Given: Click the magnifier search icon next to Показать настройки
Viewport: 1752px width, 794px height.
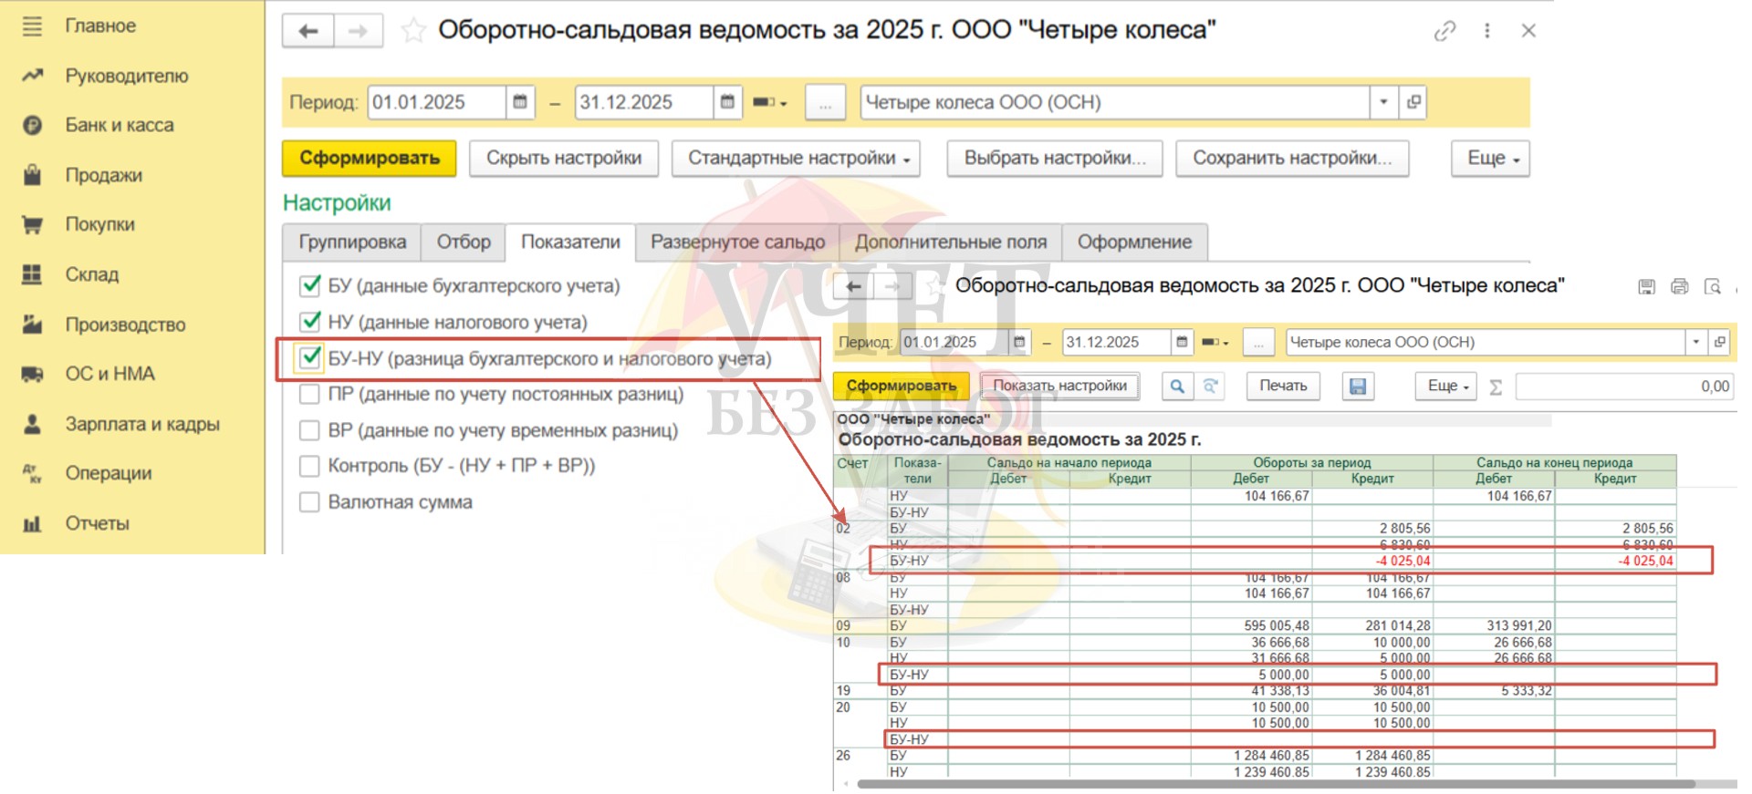Looking at the screenshot, I should click(x=1177, y=386).
